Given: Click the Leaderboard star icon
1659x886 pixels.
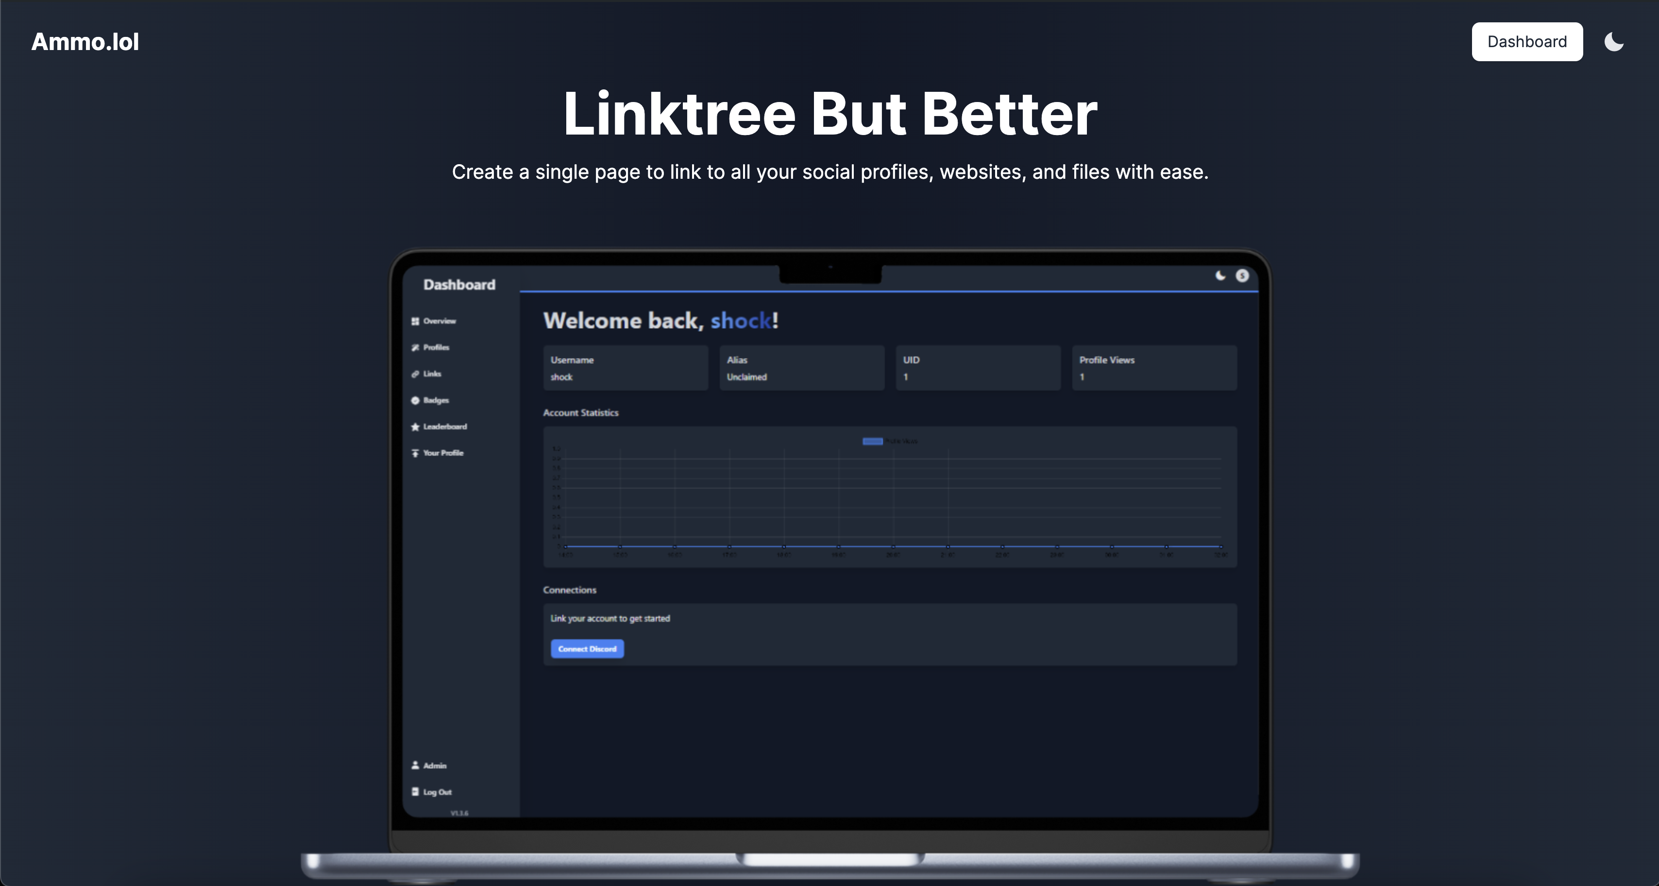Looking at the screenshot, I should click(415, 426).
